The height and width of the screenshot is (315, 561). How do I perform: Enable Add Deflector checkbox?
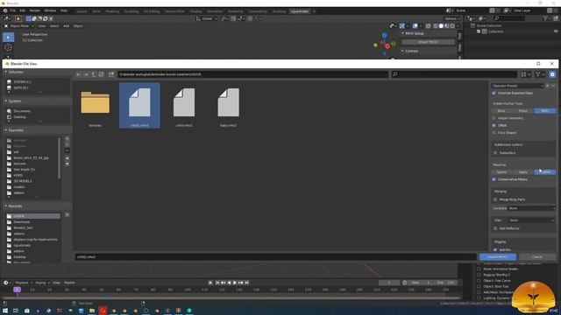pyautogui.click(x=495, y=228)
